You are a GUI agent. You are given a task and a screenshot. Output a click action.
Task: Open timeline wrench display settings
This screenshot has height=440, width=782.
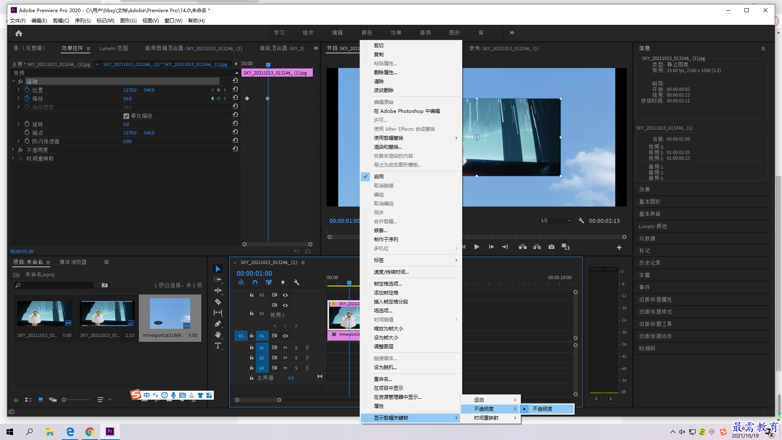pos(297,282)
